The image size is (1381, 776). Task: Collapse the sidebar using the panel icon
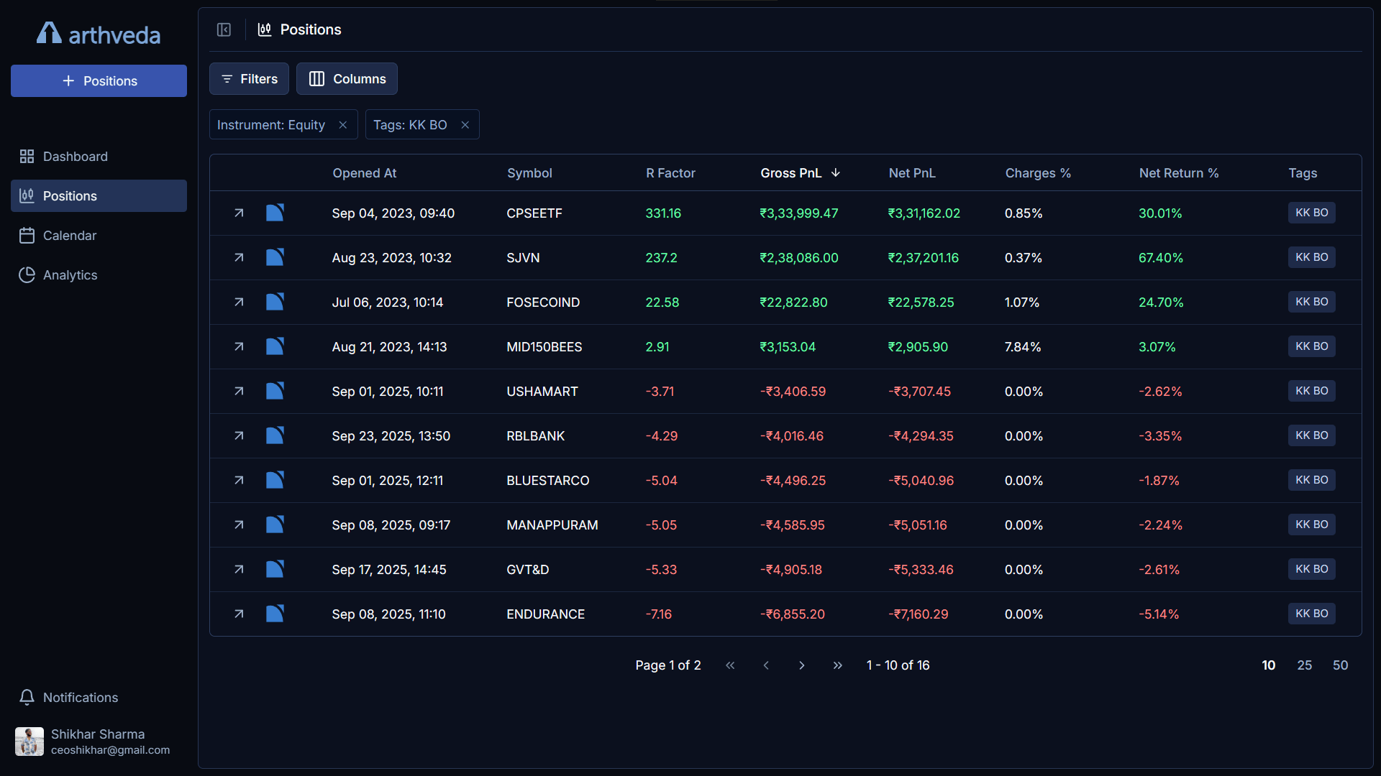[x=224, y=29]
